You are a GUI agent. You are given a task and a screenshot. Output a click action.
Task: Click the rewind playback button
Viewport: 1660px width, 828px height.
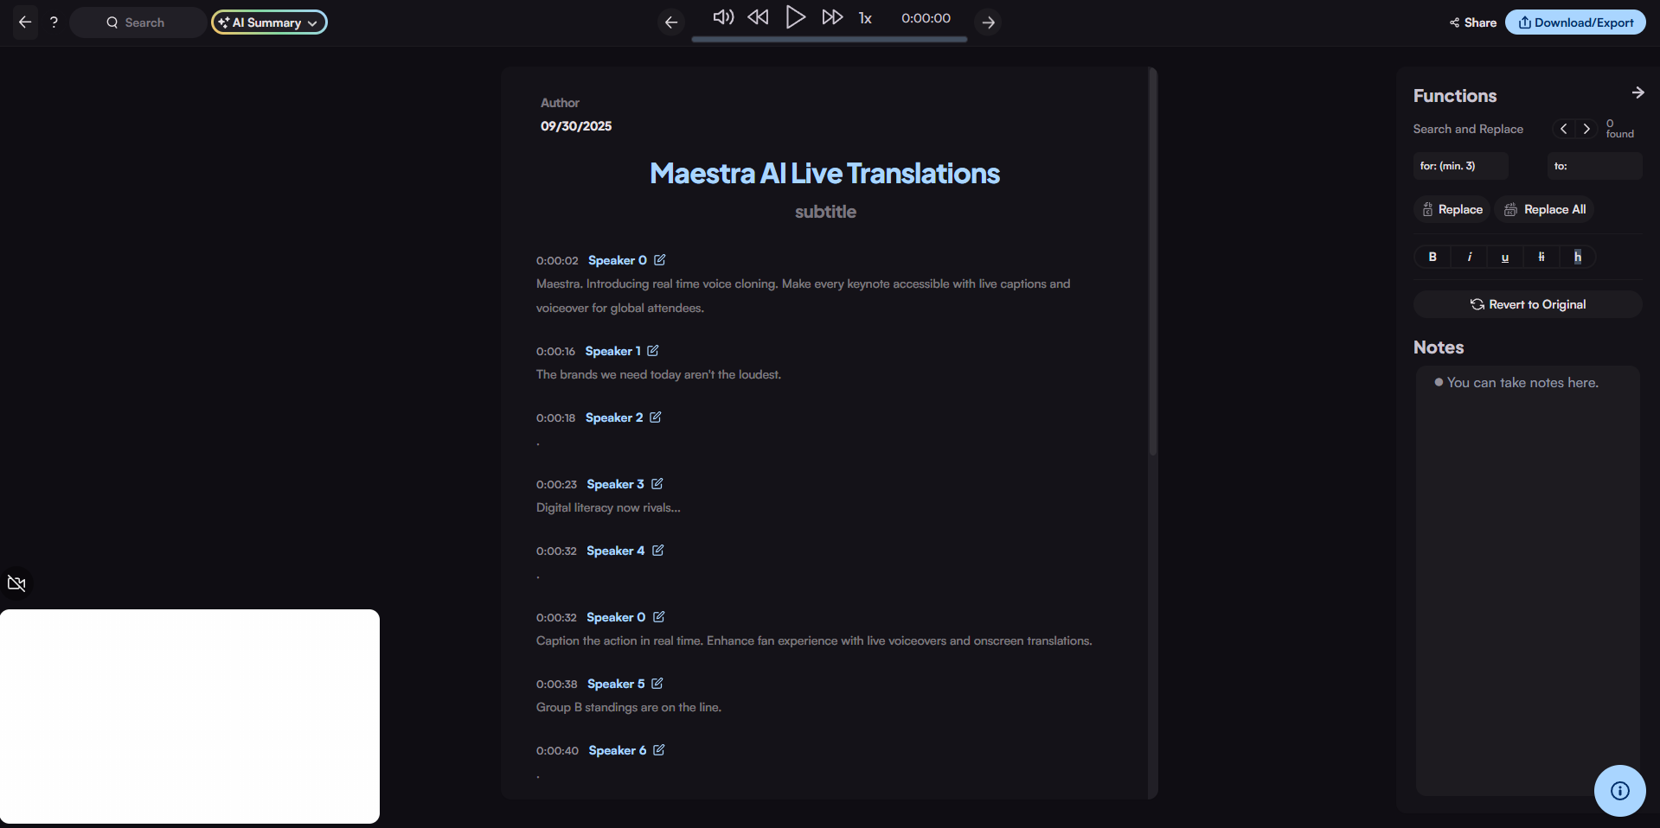[758, 18]
